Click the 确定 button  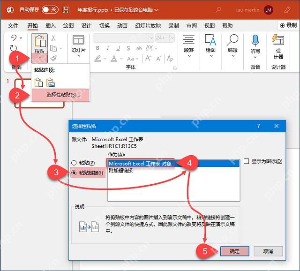tap(235, 251)
